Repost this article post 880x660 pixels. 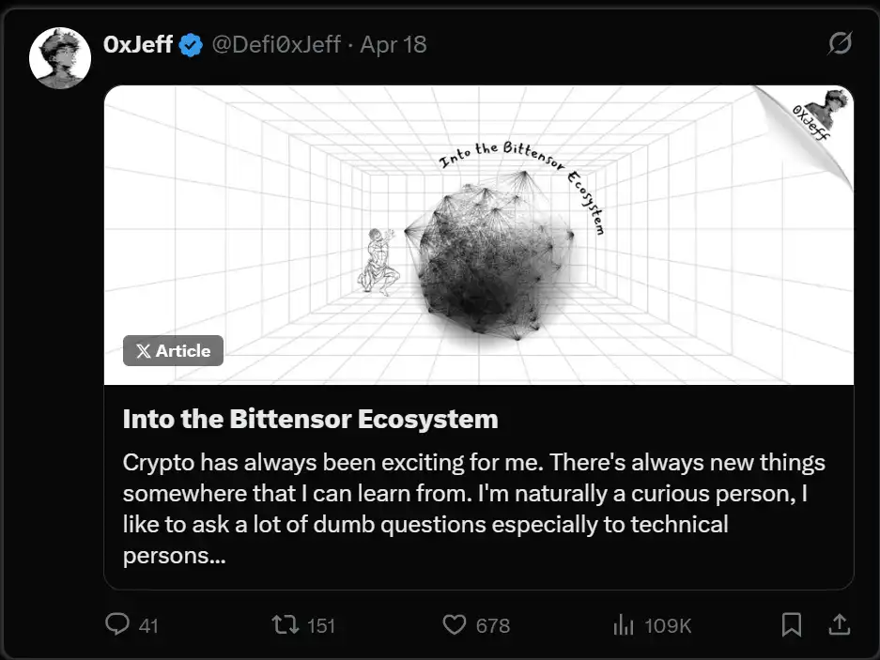(x=284, y=624)
